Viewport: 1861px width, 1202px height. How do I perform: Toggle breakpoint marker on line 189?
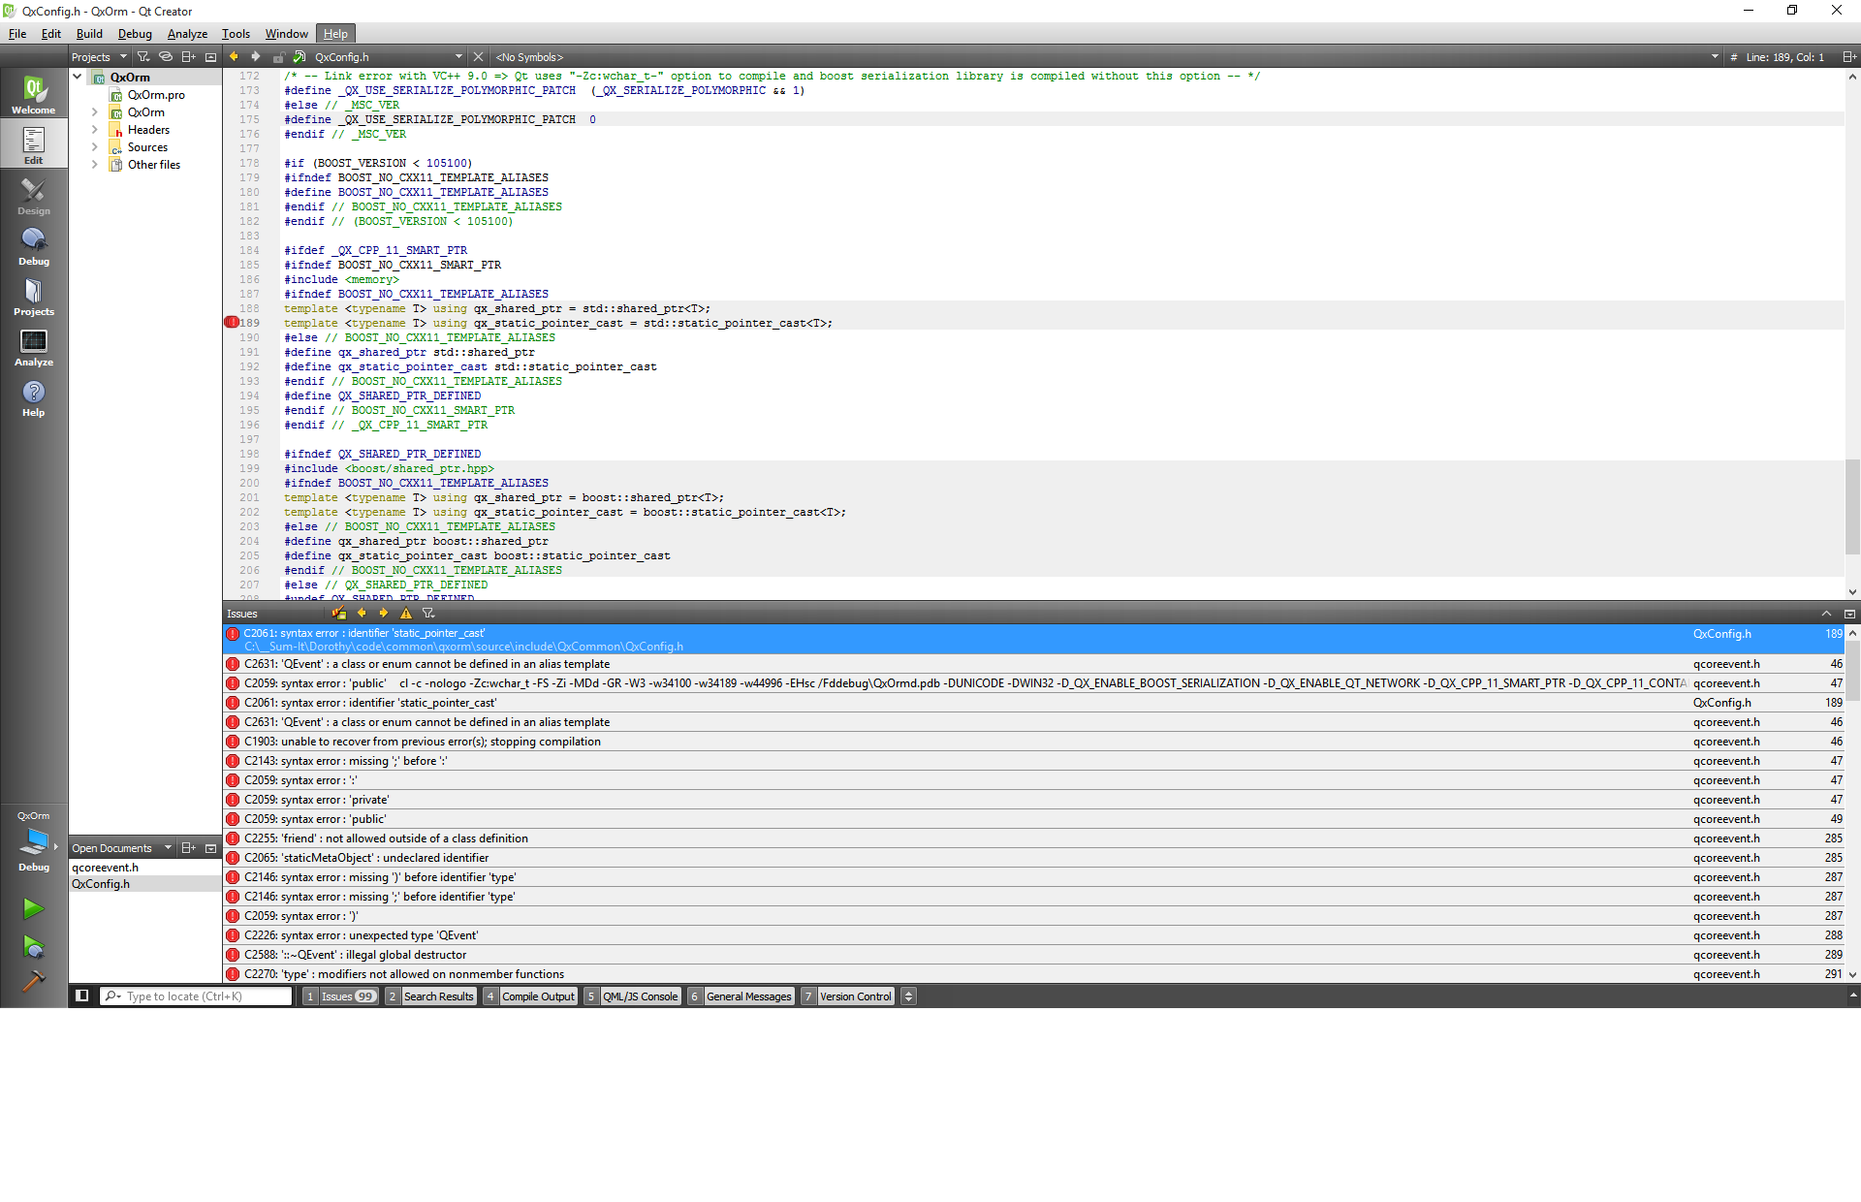(x=232, y=323)
